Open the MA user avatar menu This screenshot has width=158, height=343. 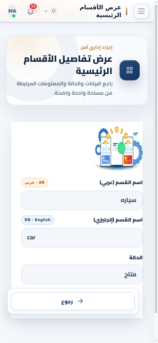click(x=13, y=11)
